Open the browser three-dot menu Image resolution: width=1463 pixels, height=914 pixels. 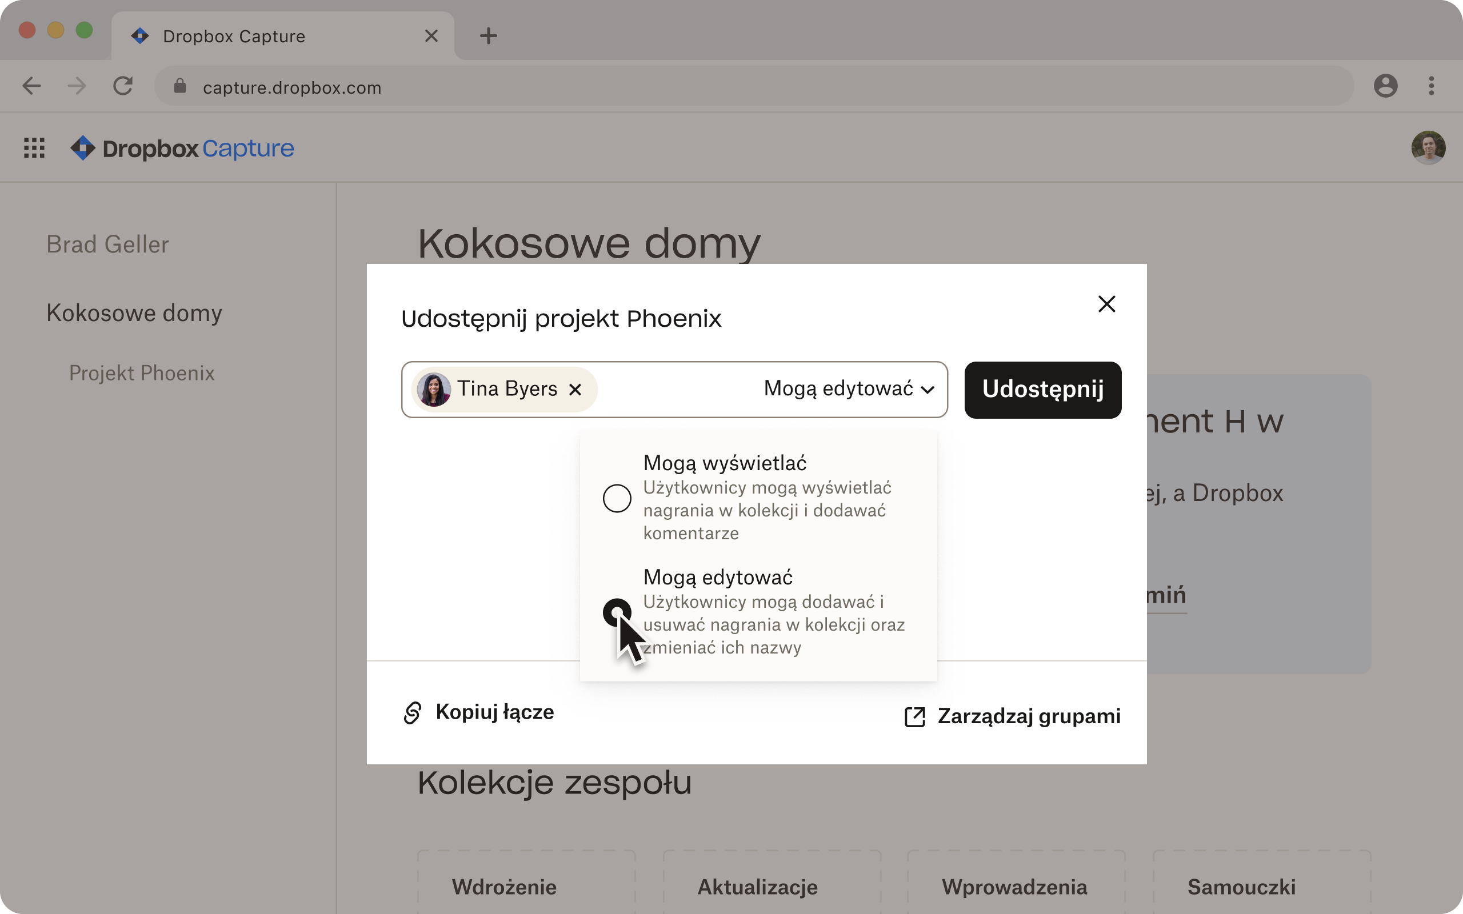[1431, 86]
